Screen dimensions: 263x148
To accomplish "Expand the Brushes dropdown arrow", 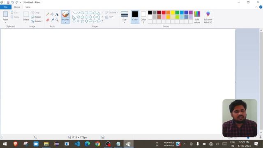I will pyautogui.click(x=65, y=22).
